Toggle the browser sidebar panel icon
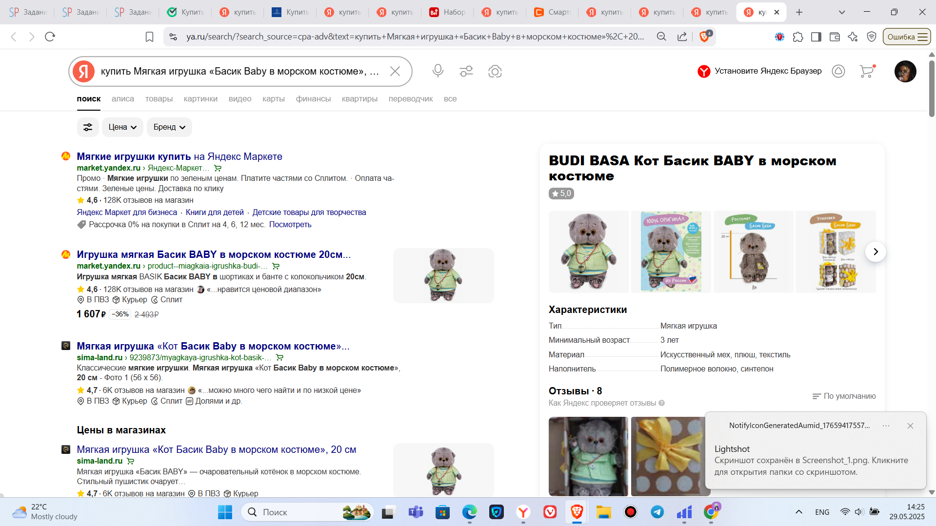This screenshot has width=936, height=526. [x=816, y=37]
